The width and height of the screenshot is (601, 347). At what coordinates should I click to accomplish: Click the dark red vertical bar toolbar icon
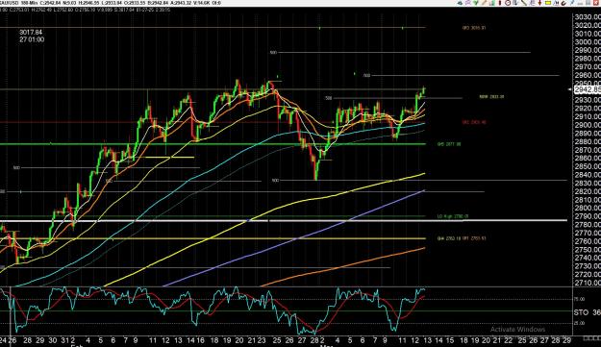(500, 3)
